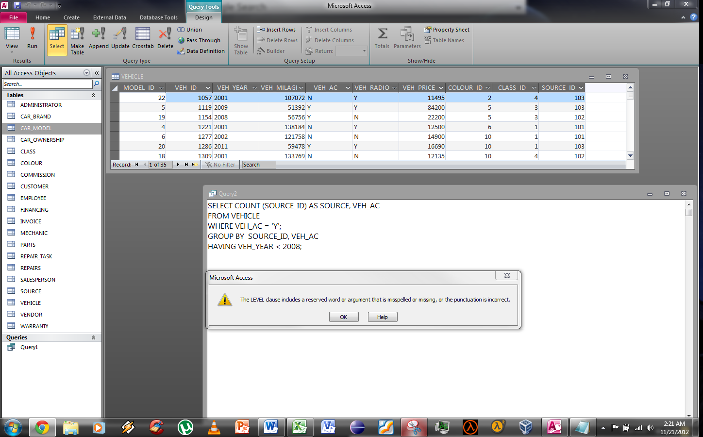Click the Help button in the dialog
The height and width of the screenshot is (437, 703).
point(382,317)
